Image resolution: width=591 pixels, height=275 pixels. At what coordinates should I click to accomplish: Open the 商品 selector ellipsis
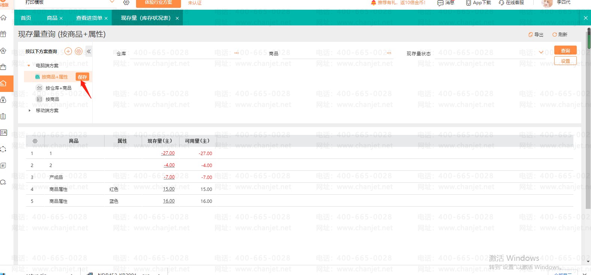pyautogui.click(x=389, y=53)
